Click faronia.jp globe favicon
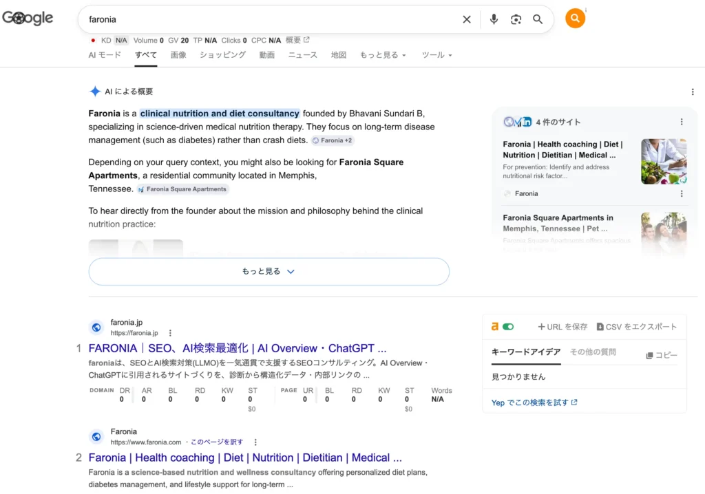Viewport: 705px width, 494px height. click(96, 327)
